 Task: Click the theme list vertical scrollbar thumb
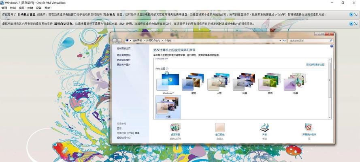[x=330, y=80]
